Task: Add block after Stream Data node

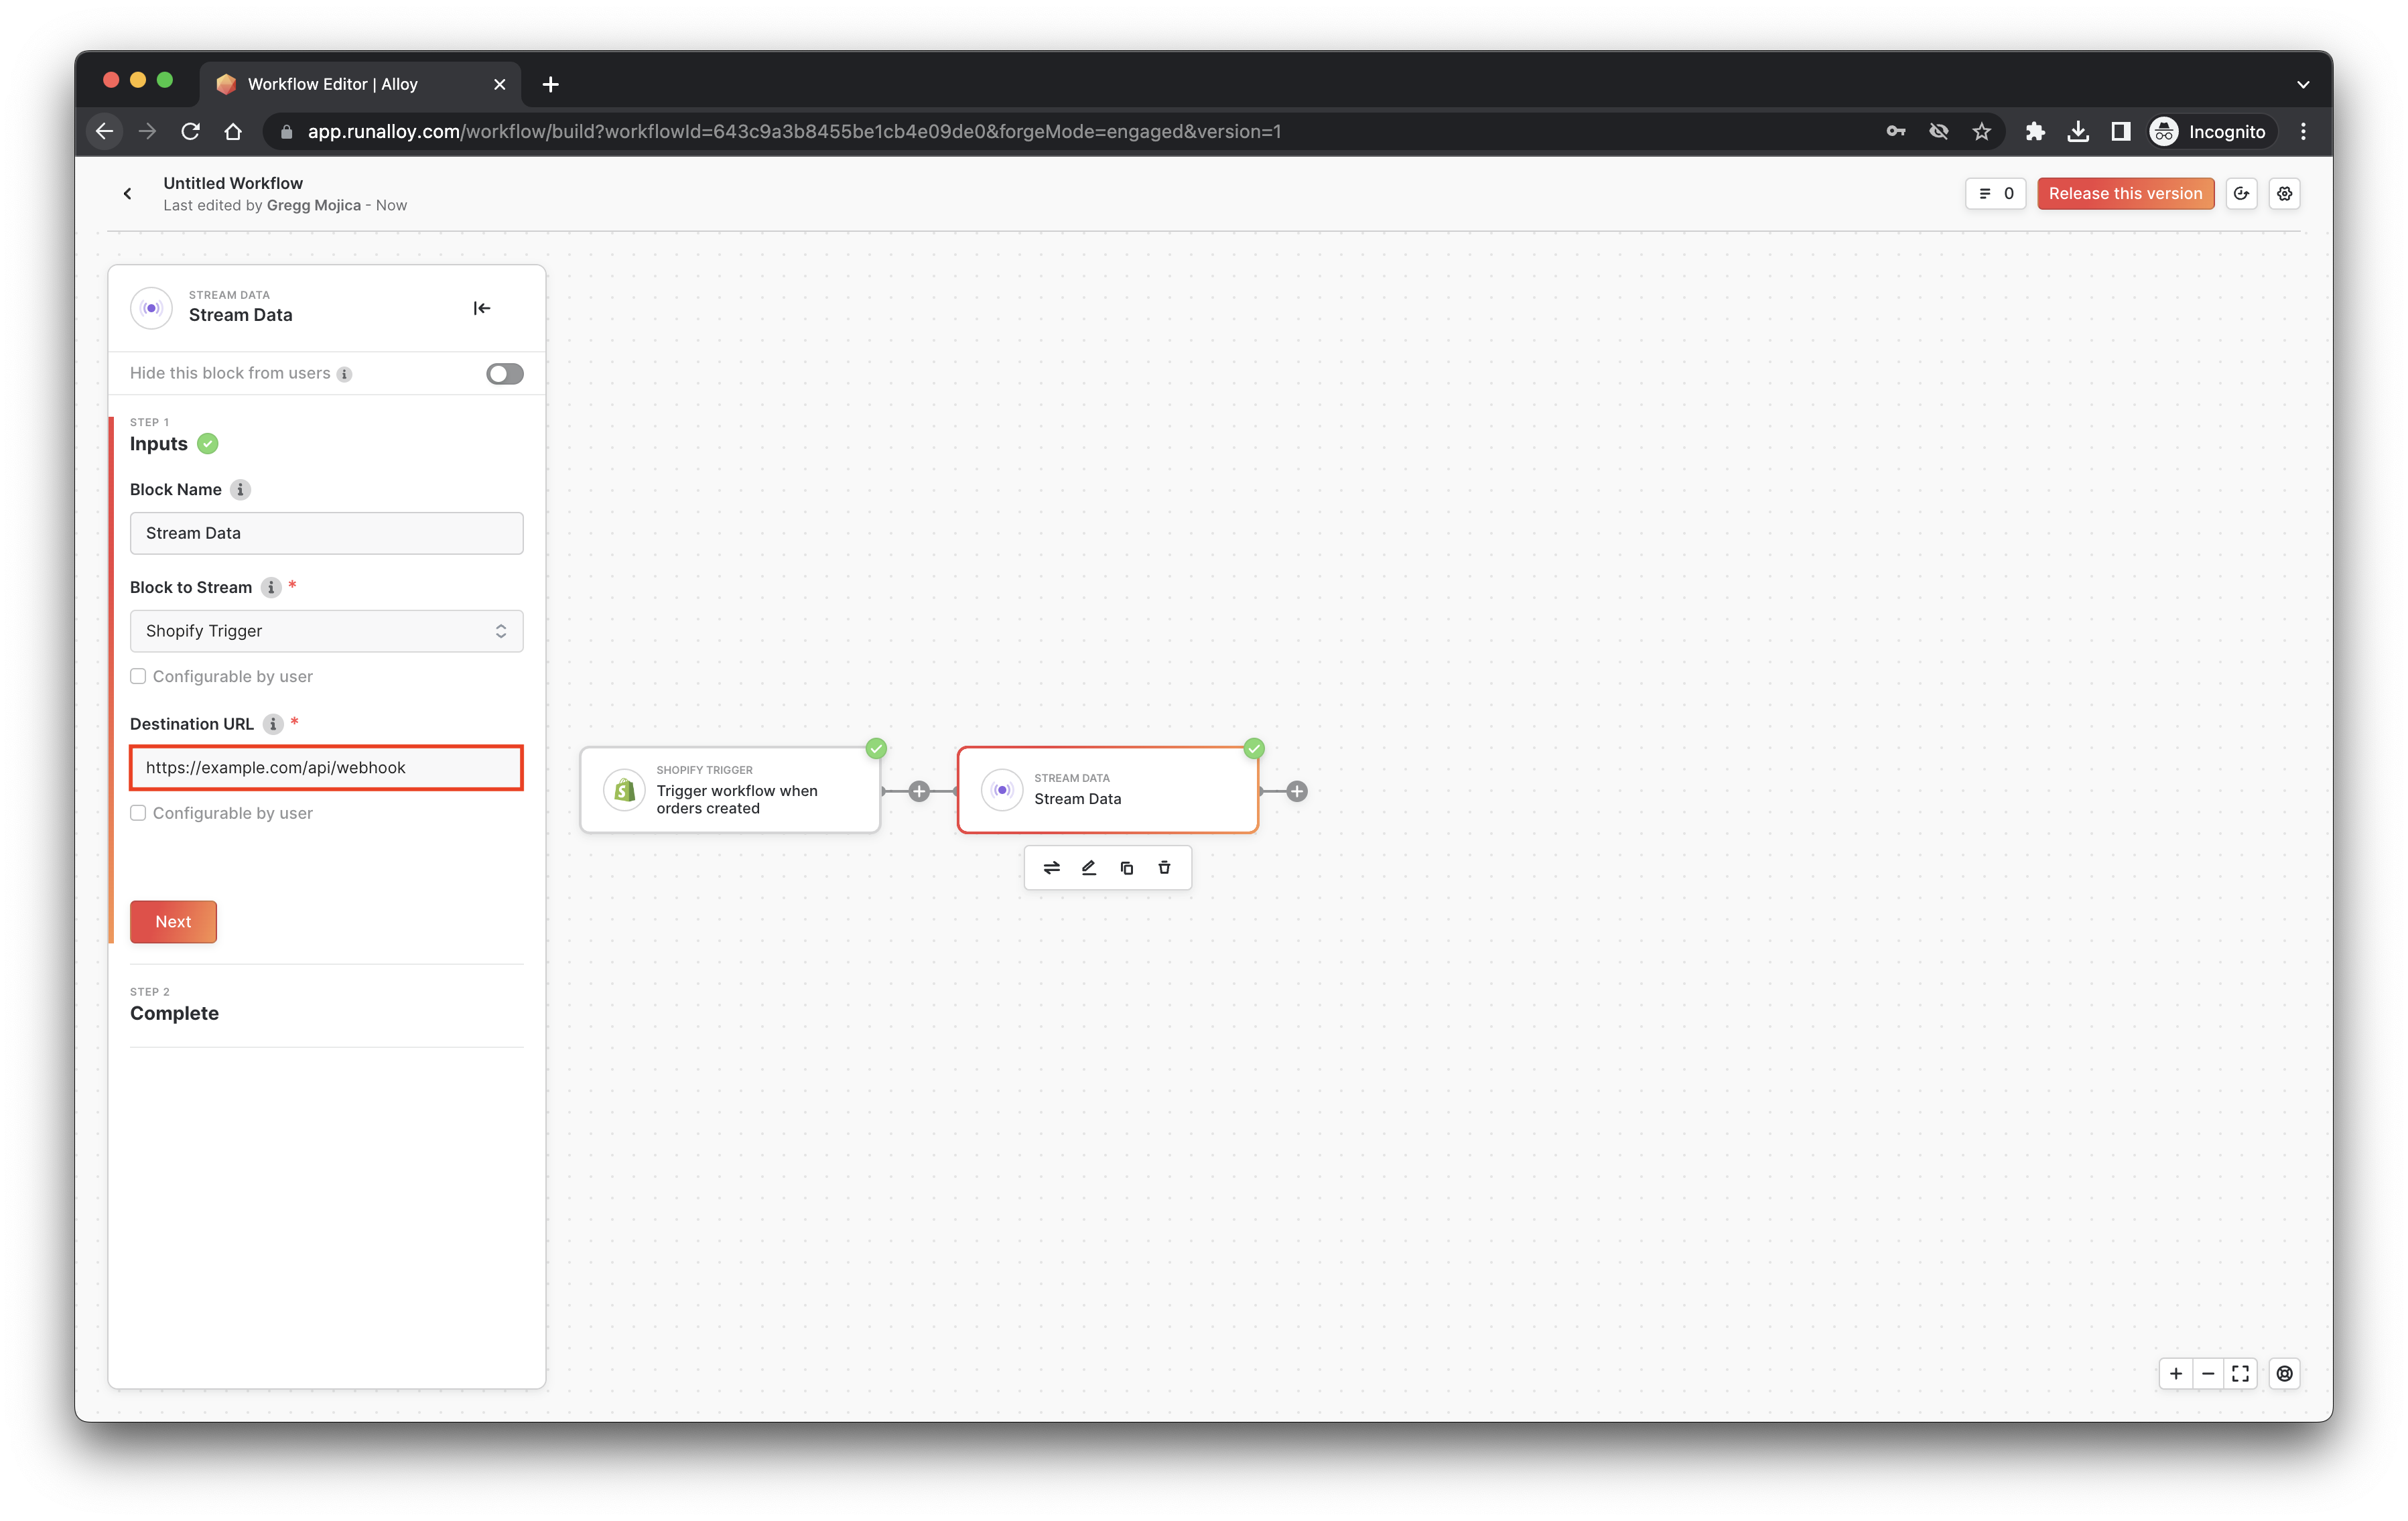Action: (1297, 791)
